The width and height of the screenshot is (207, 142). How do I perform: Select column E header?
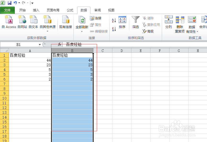point(141,51)
